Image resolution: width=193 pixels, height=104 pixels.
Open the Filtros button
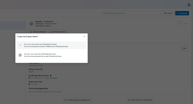[169, 13]
